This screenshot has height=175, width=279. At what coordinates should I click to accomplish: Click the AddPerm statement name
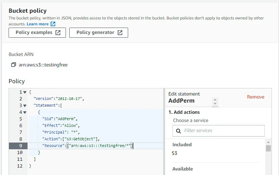[x=181, y=101]
